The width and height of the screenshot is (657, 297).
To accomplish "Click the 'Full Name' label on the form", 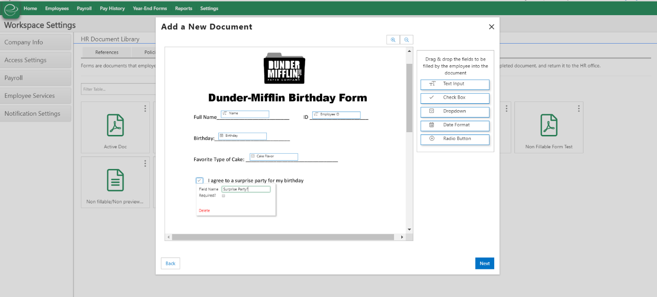I will pos(205,117).
